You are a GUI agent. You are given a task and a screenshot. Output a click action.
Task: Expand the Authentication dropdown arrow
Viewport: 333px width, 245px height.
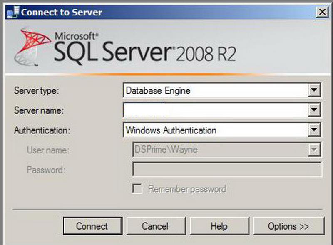coord(314,130)
